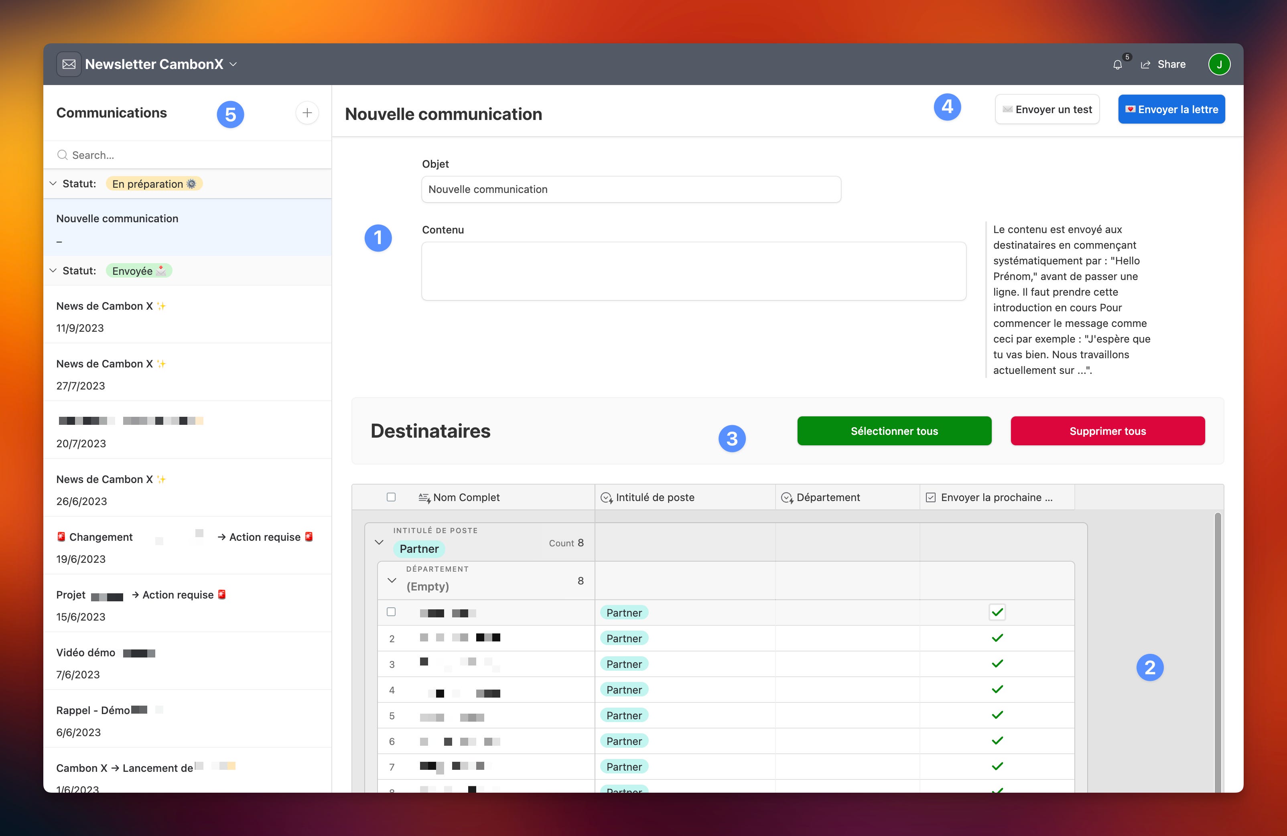Open the green J user avatar
The height and width of the screenshot is (836, 1287).
tap(1219, 64)
